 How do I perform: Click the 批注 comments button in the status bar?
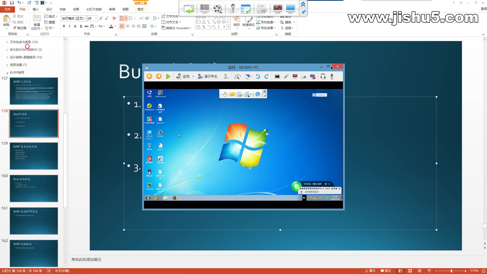(x=386, y=271)
